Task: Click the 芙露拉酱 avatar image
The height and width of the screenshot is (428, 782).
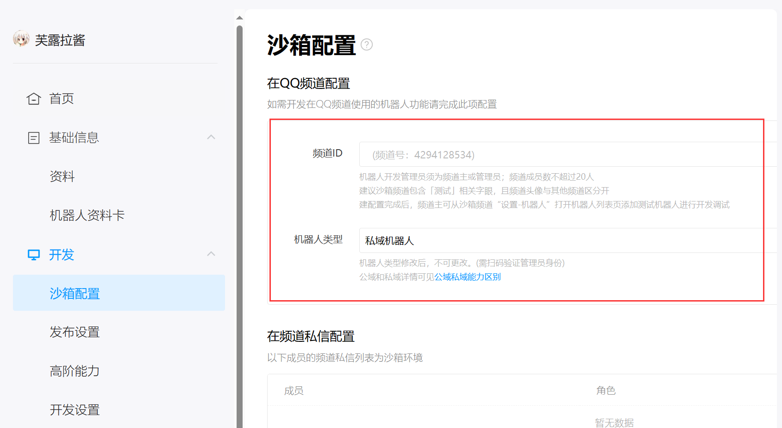Action: point(21,39)
